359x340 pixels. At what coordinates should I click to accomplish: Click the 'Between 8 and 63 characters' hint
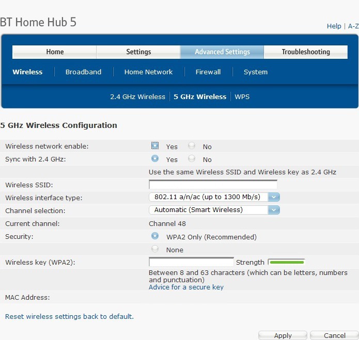248,276
